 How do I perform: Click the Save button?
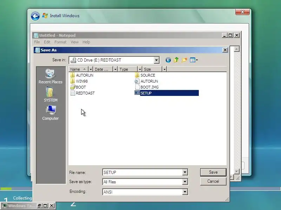click(x=213, y=172)
